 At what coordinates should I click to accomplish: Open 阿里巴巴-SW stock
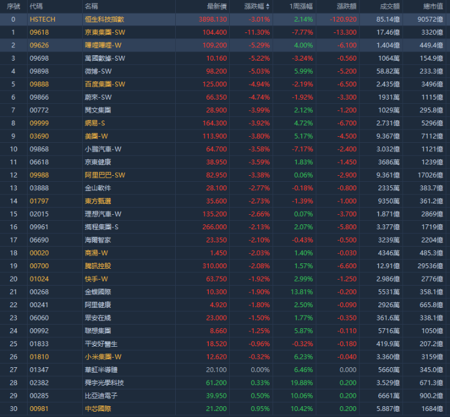pos(105,175)
